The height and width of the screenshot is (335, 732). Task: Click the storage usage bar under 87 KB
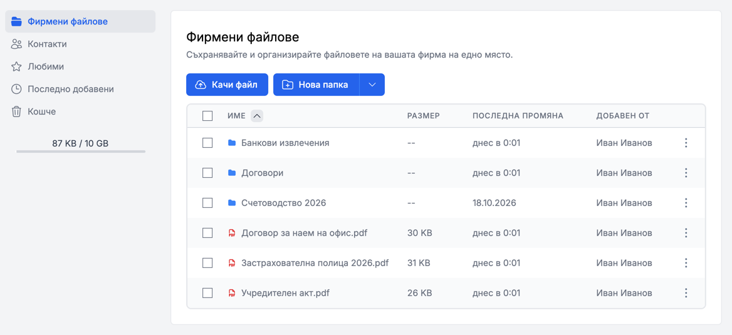(81, 151)
